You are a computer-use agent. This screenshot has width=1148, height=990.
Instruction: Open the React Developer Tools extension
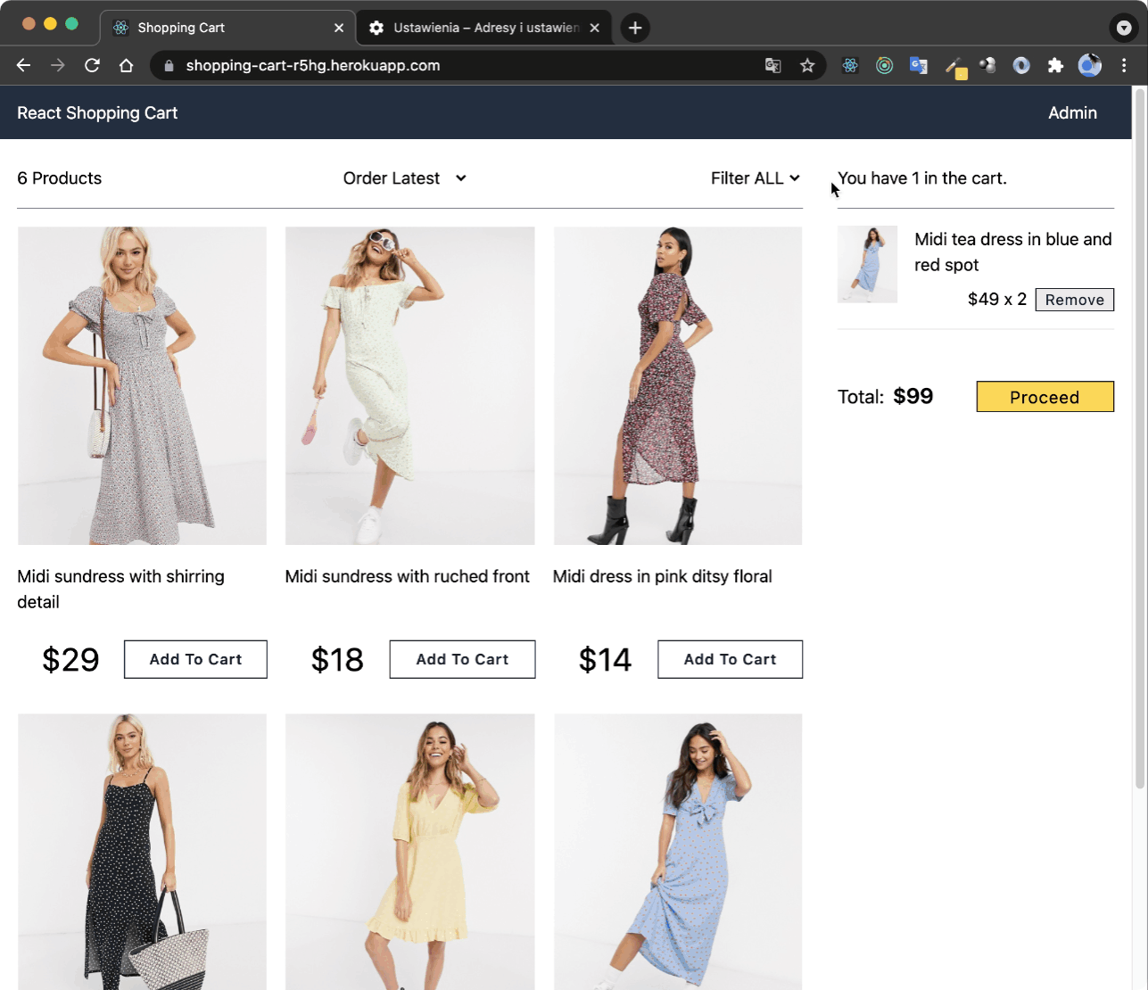850,65
